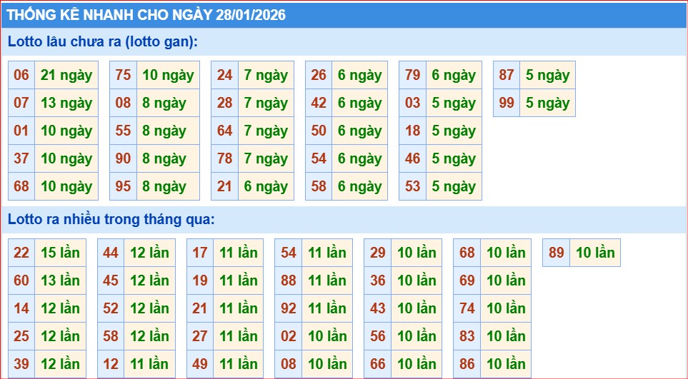Select gan number 55

123,131
